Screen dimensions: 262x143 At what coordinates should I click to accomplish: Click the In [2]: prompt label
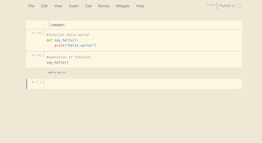click(x=37, y=55)
